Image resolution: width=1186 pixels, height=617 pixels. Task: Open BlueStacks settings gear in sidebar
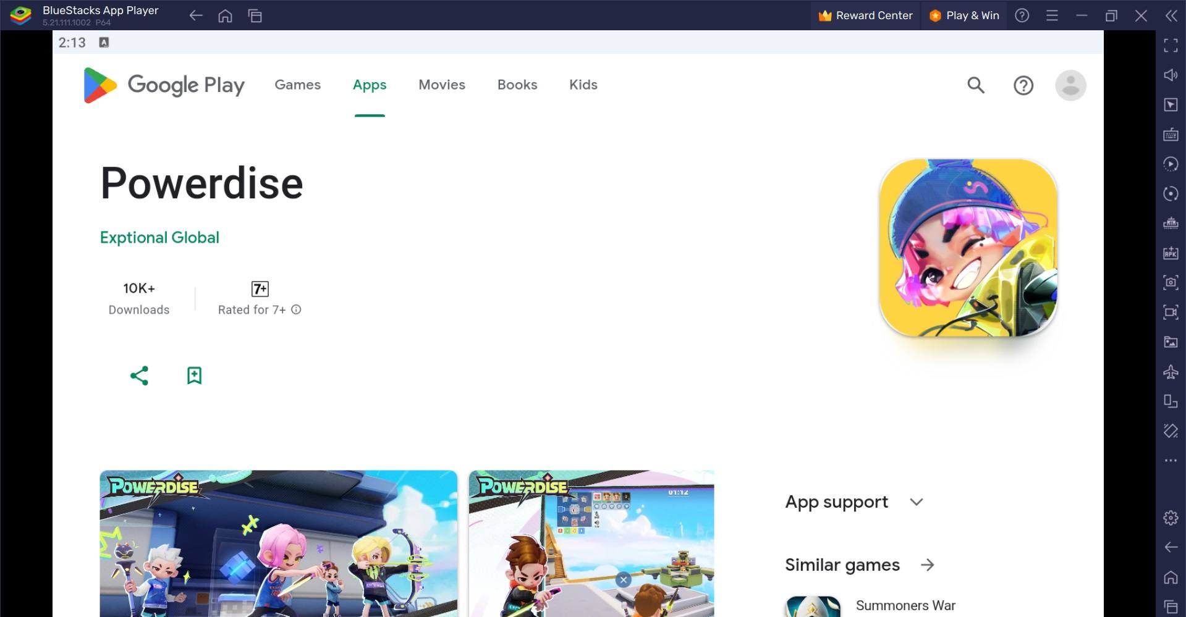(x=1171, y=518)
